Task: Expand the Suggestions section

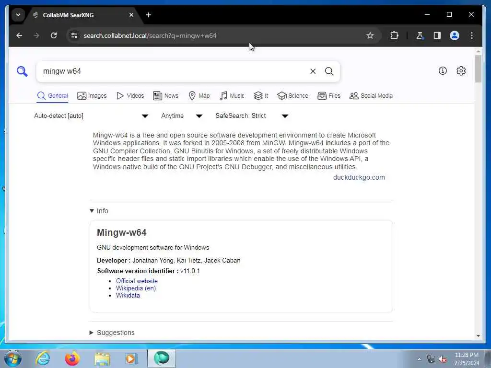Action: click(x=112, y=333)
